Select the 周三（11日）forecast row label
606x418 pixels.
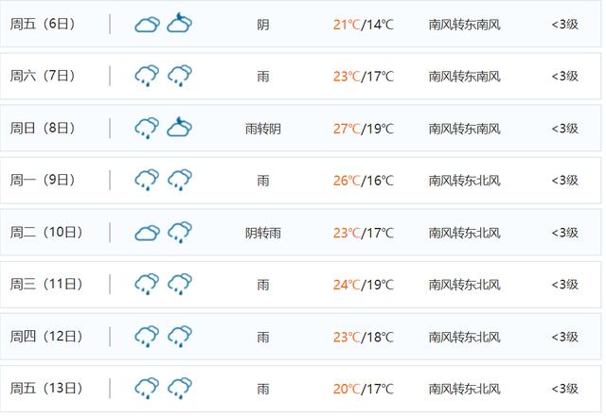pyautogui.click(x=46, y=284)
